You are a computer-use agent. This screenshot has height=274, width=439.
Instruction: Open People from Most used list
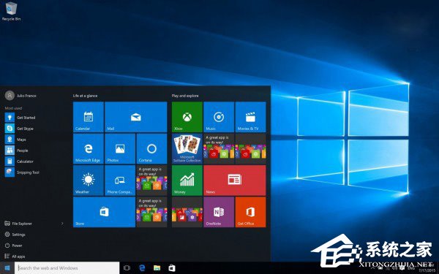coord(16,151)
